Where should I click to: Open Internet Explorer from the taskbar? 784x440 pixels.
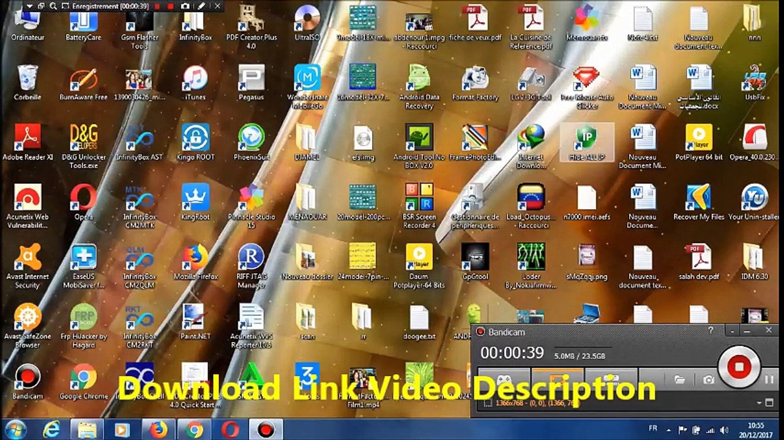point(51,430)
